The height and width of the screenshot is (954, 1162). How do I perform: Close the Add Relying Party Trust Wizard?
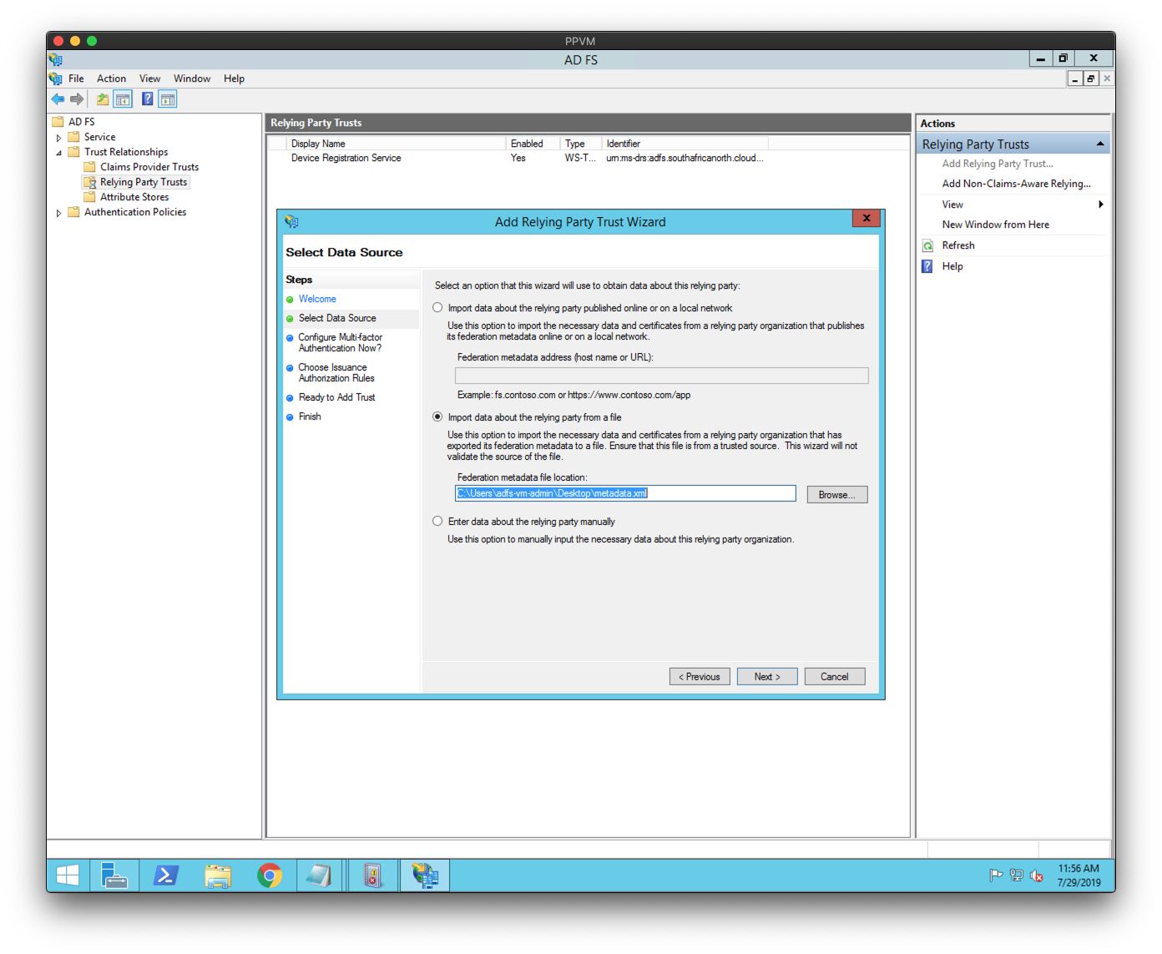point(866,218)
